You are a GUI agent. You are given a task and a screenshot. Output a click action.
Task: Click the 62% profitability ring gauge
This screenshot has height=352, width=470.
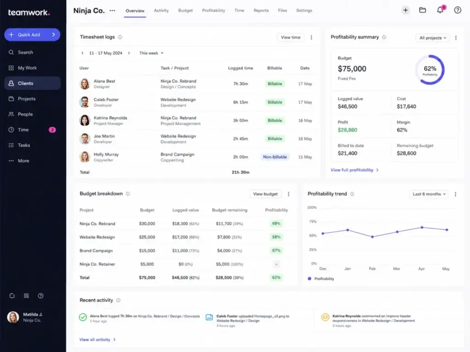pyautogui.click(x=430, y=70)
